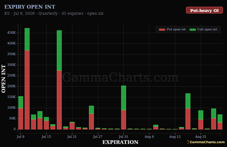Click the 350K y-axis label
Viewport: 227px width, 147px height.
pyautogui.click(x=11, y=54)
